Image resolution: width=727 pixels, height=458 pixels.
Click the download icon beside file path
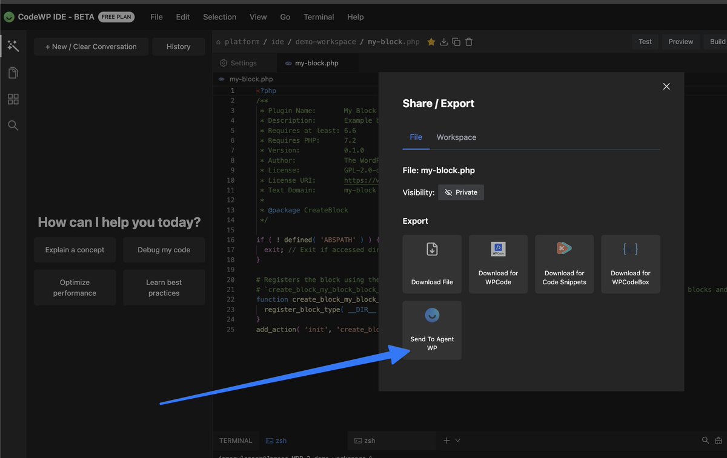pos(443,42)
